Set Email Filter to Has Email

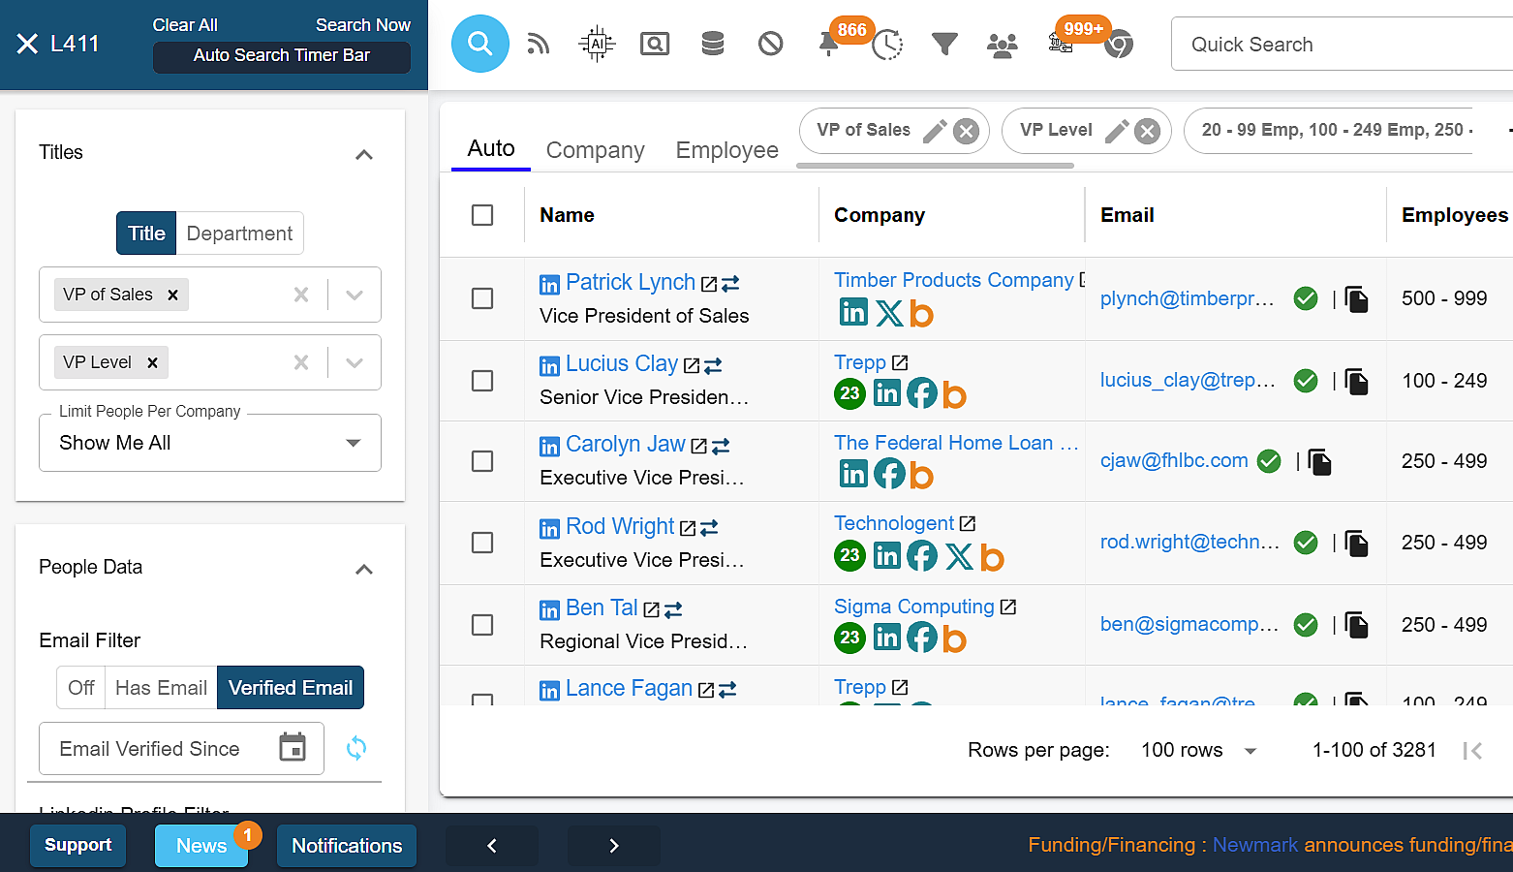coord(161,688)
